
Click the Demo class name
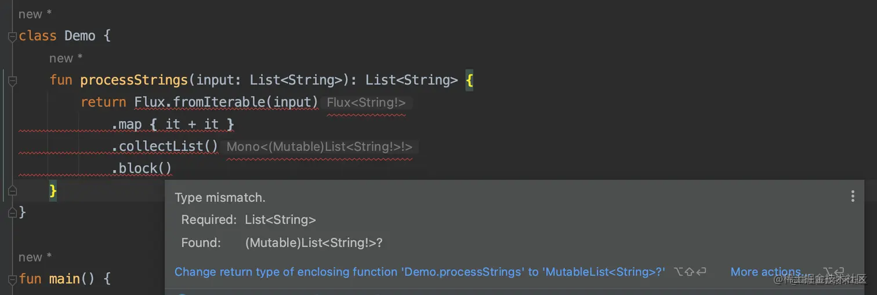coord(79,36)
